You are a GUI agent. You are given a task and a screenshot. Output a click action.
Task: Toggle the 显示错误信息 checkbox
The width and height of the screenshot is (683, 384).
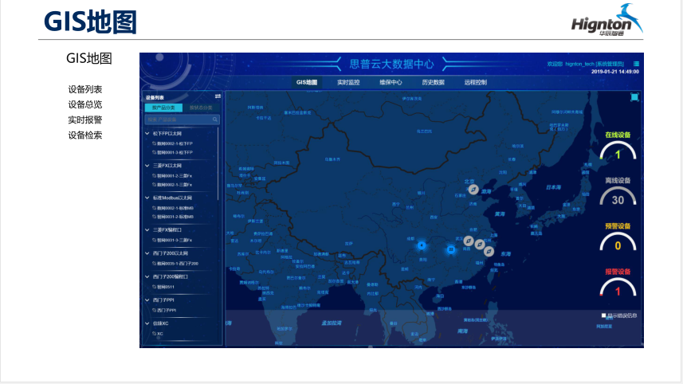click(x=604, y=315)
